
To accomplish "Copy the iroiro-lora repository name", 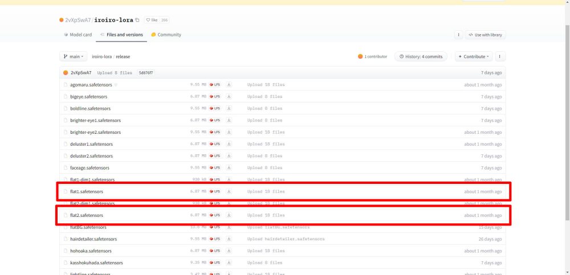I will click(137, 20).
